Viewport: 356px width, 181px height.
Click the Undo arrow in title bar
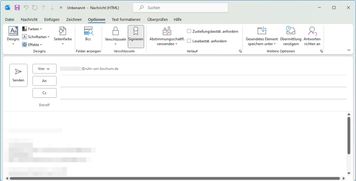tap(26, 8)
